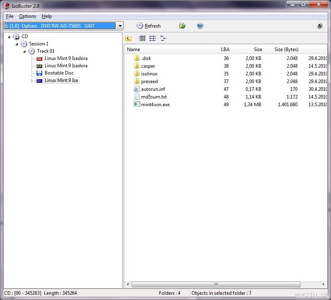Select the md5sum.txt file icon
The height and width of the screenshot is (300, 331).
click(x=137, y=96)
